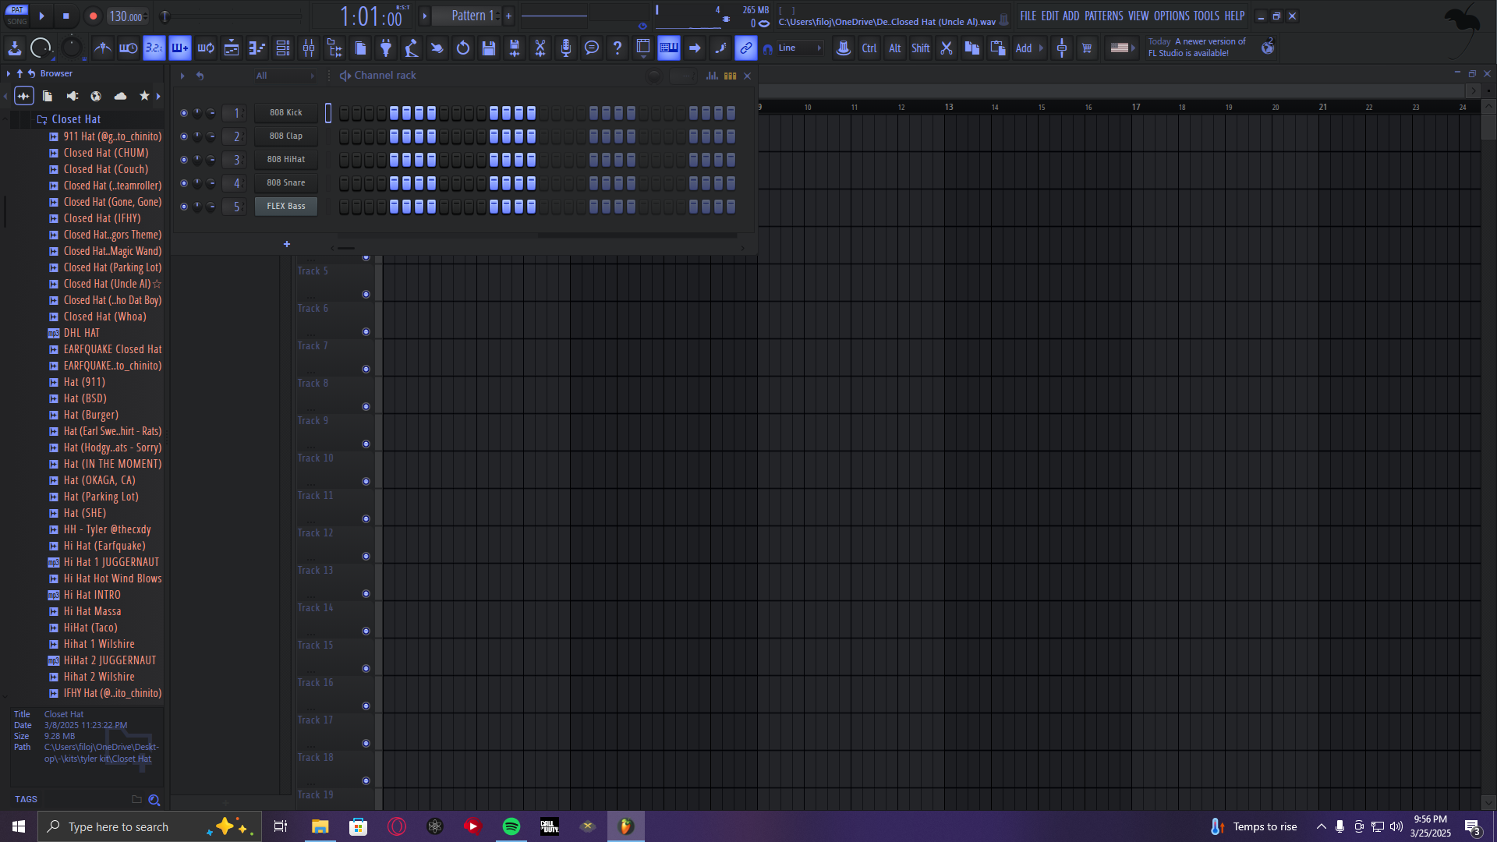
Task: Open the Line snap dropdown
Action: point(800,48)
